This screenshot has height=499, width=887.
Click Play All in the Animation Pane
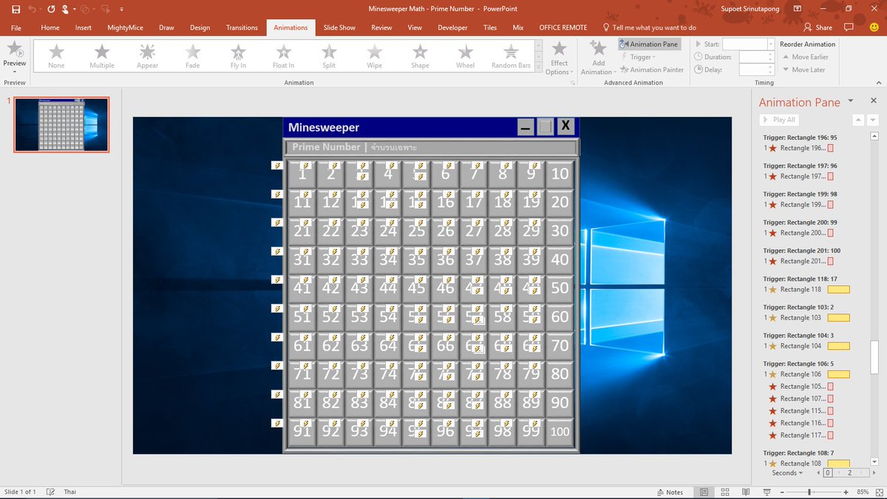(x=779, y=120)
